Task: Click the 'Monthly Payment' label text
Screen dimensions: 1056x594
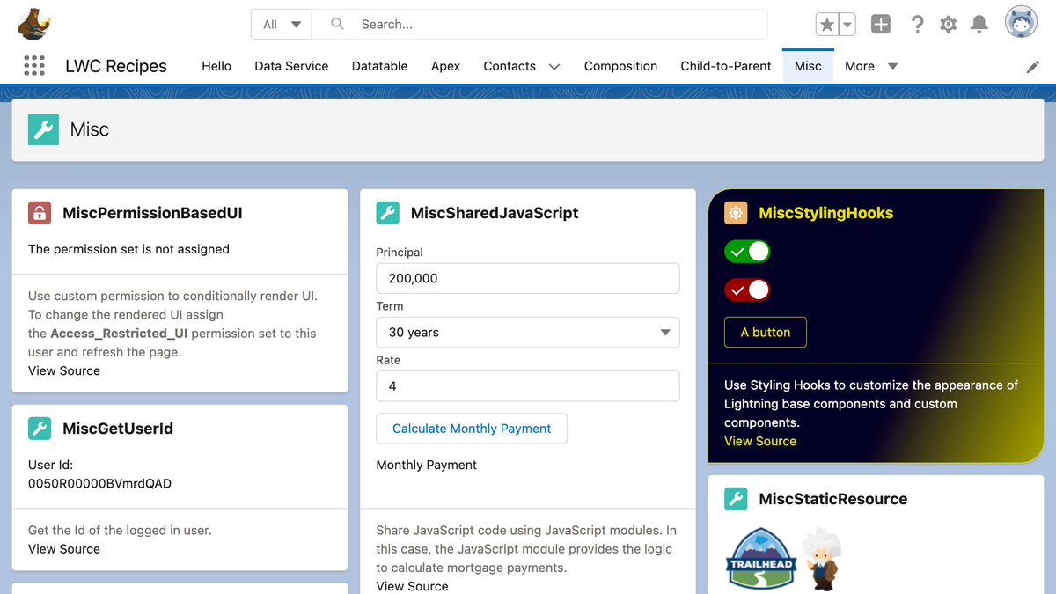Action: coord(427,465)
